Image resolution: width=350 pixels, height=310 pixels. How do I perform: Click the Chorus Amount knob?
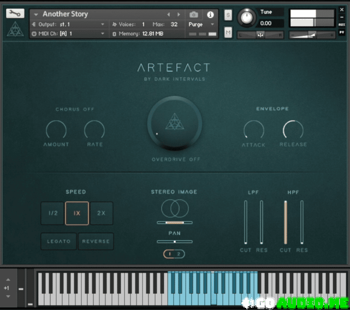tap(56, 130)
